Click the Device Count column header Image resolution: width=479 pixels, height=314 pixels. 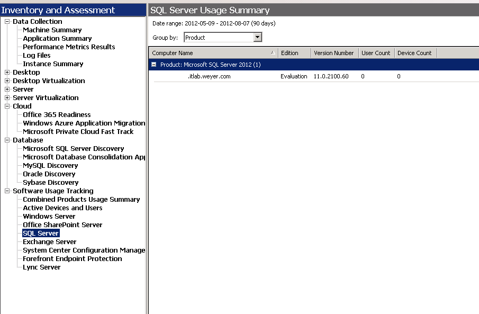tap(414, 53)
